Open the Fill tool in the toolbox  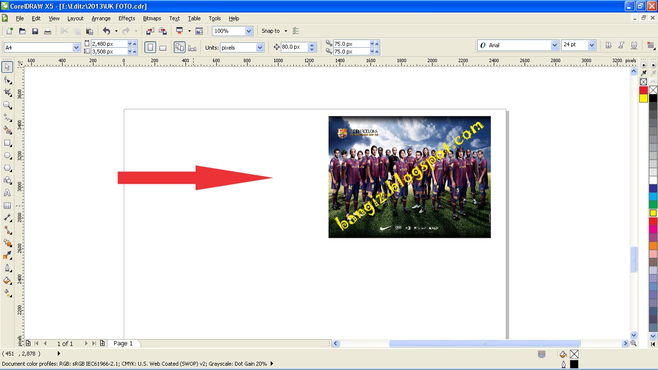[x=7, y=281]
